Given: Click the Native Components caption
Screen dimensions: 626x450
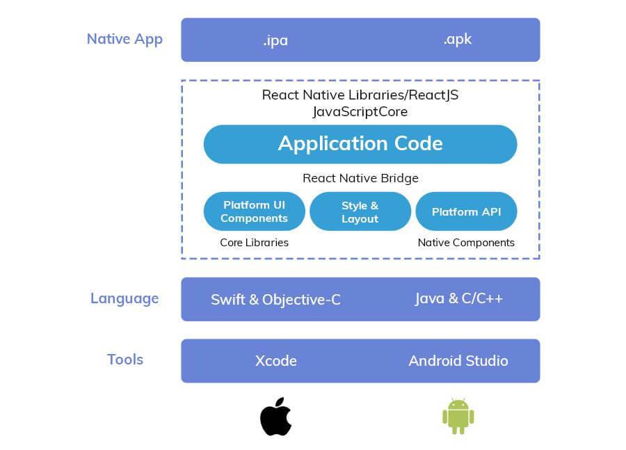Looking at the screenshot, I should click(x=466, y=242).
